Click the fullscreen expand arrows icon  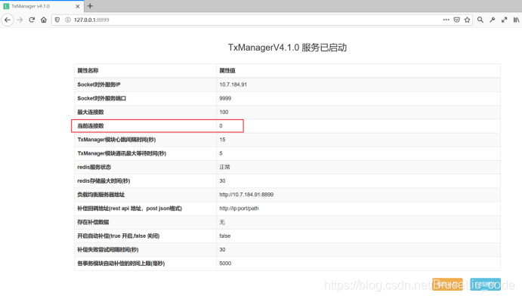coord(504,20)
